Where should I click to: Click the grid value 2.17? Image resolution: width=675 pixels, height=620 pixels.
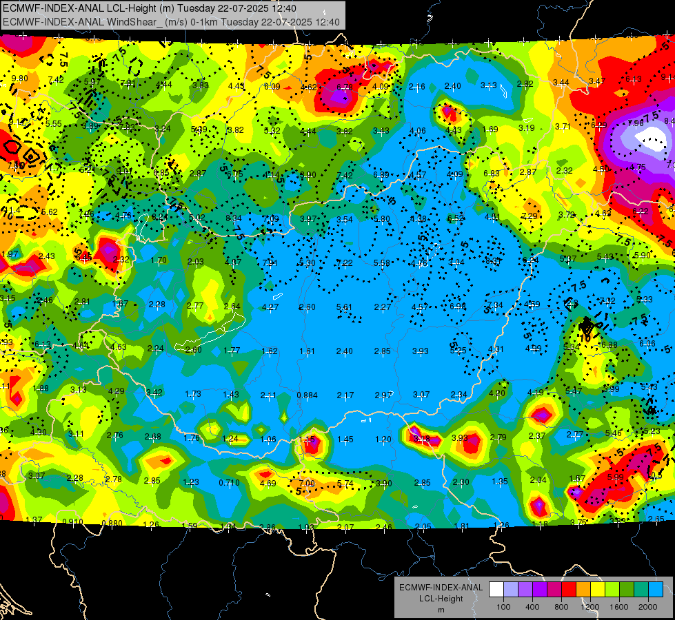tap(345, 395)
